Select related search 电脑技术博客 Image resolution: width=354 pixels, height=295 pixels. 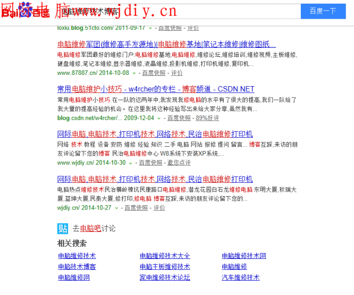coord(77,266)
